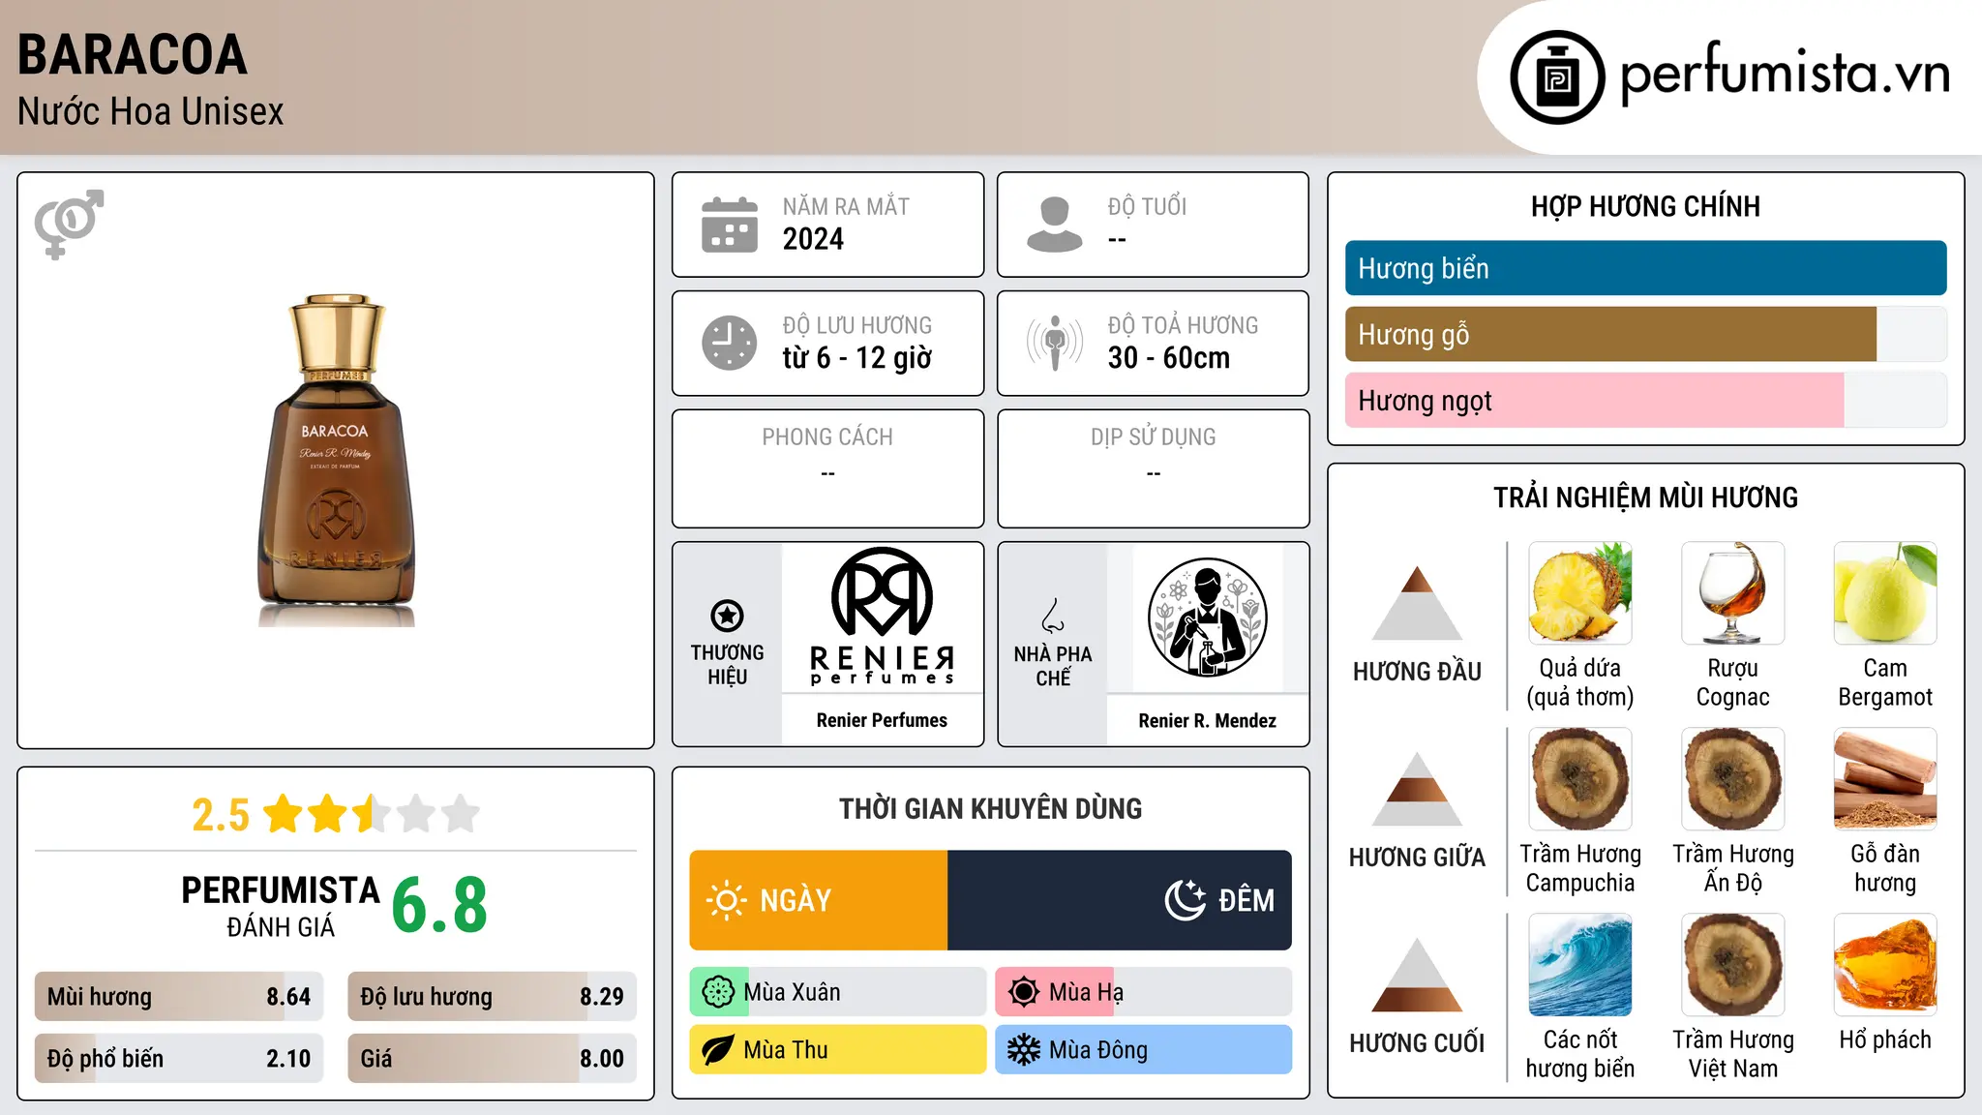Click the calendar icon beside Năm ra mắt
Screen dimensions: 1982x1115
tap(730, 225)
